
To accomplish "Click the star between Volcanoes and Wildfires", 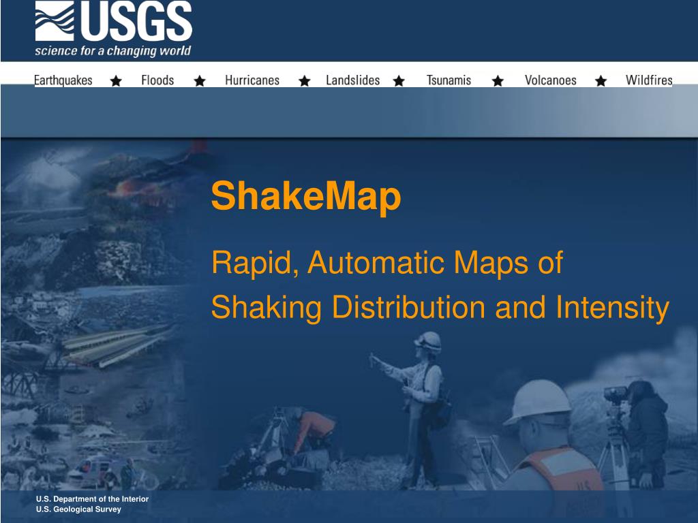I will [x=601, y=81].
